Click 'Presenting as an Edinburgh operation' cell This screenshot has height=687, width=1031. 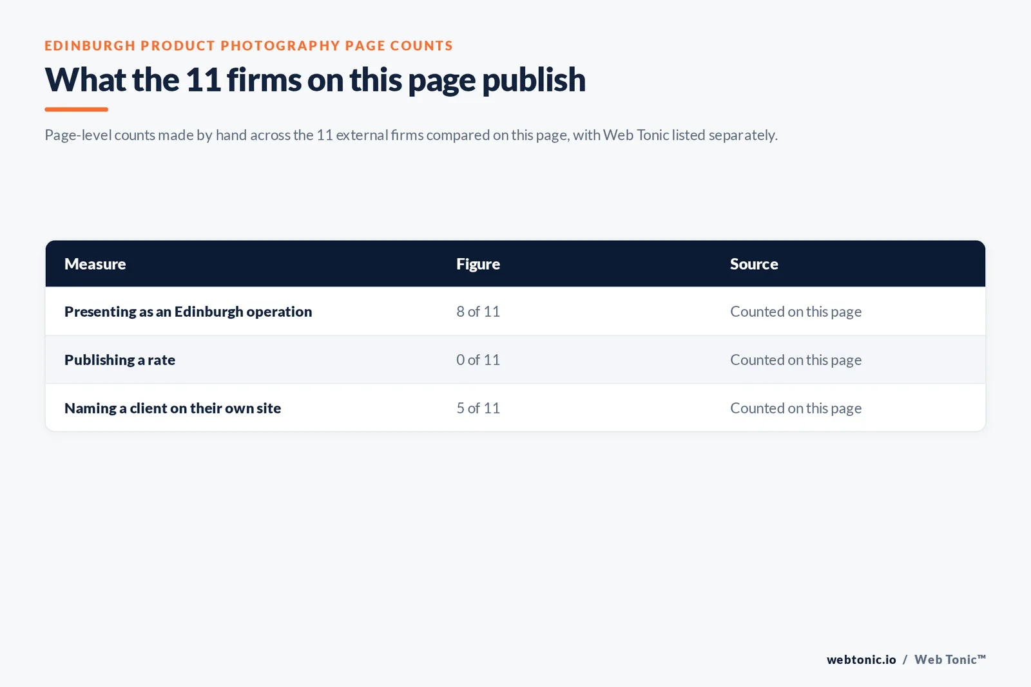[x=188, y=312]
